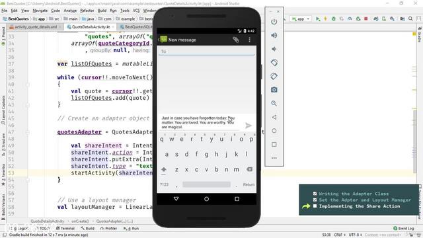The height and width of the screenshot is (238, 423).
Task: Sync project with Gradle files icon
Action: point(375,19)
